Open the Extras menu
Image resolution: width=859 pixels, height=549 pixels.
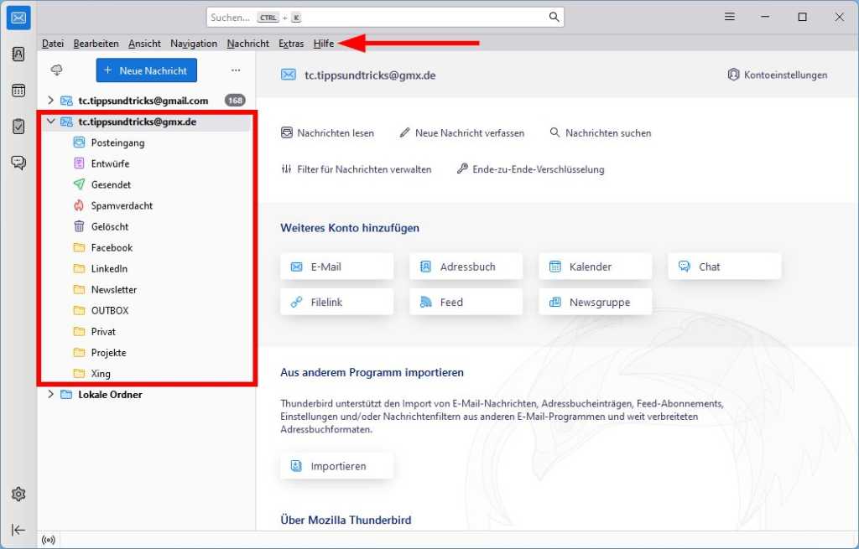[290, 44]
